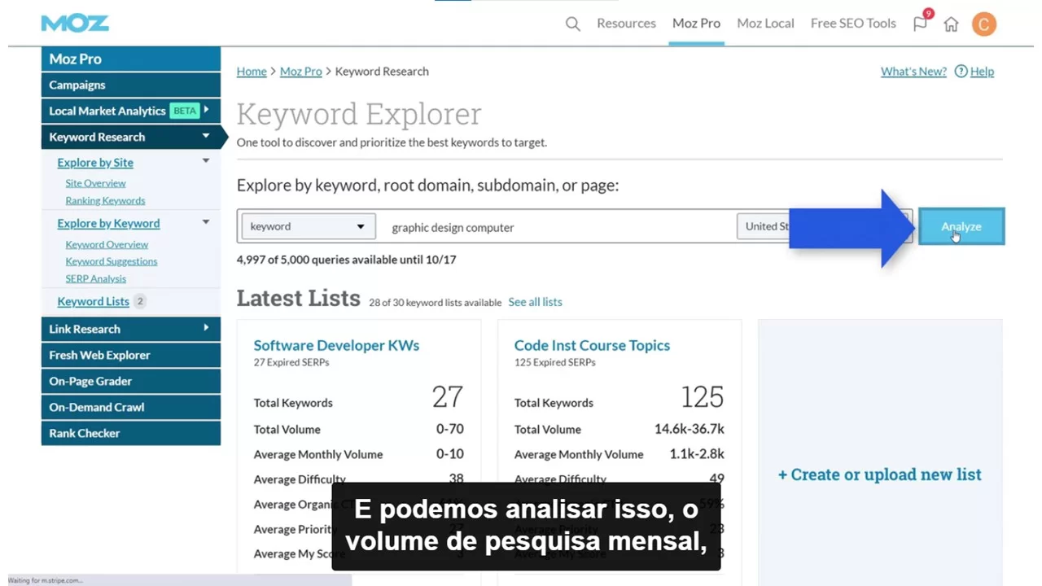
Task: Select the Total Keywords value 27
Action: 448,397
